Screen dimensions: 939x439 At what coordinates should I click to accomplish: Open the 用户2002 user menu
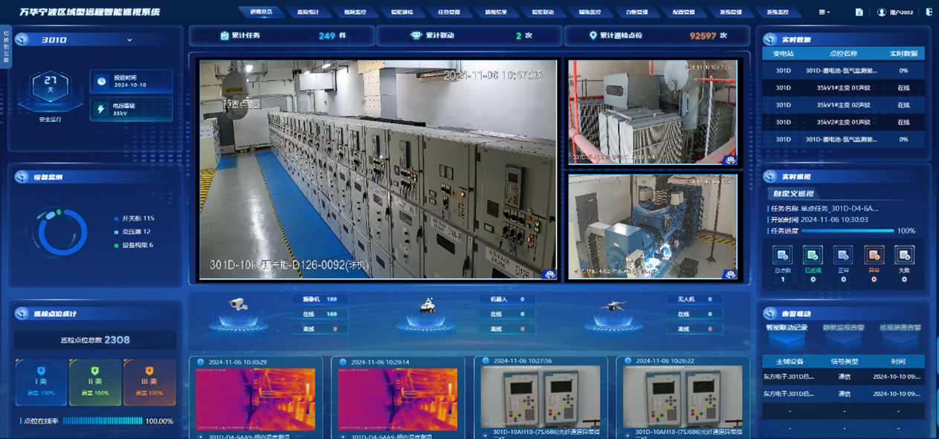click(894, 13)
